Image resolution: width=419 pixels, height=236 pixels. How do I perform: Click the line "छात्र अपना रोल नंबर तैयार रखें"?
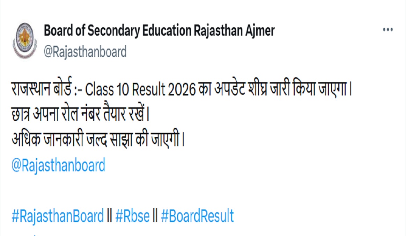pyautogui.click(x=79, y=115)
